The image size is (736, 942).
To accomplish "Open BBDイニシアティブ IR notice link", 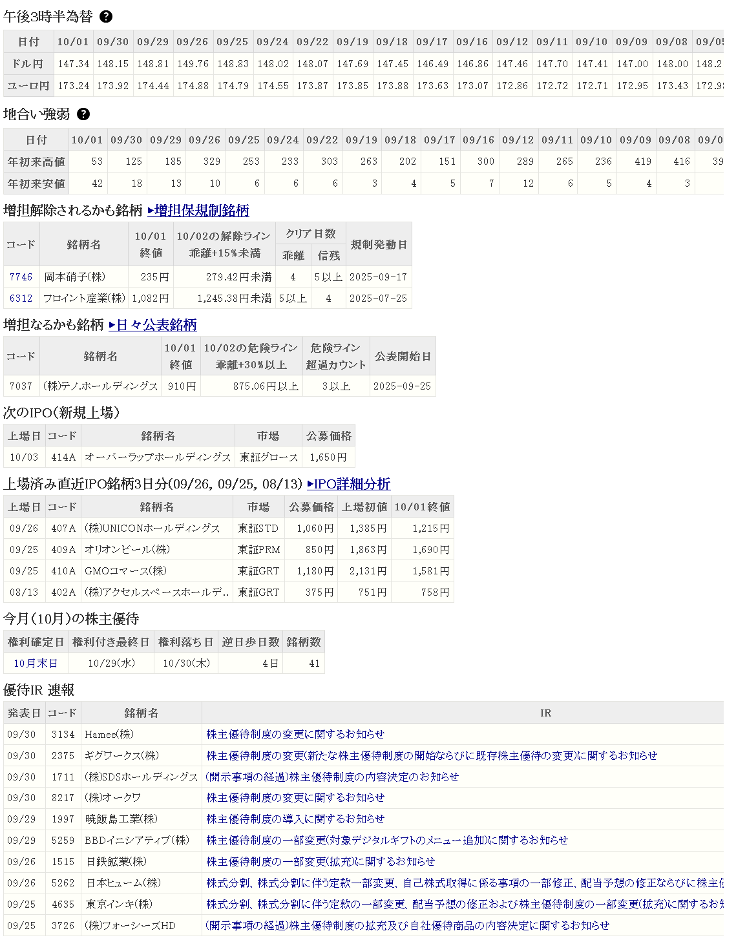I will click(387, 841).
